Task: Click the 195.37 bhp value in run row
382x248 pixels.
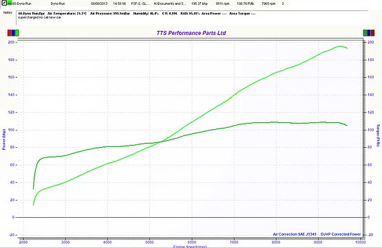Action: pyautogui.click(x=200, y=3)
